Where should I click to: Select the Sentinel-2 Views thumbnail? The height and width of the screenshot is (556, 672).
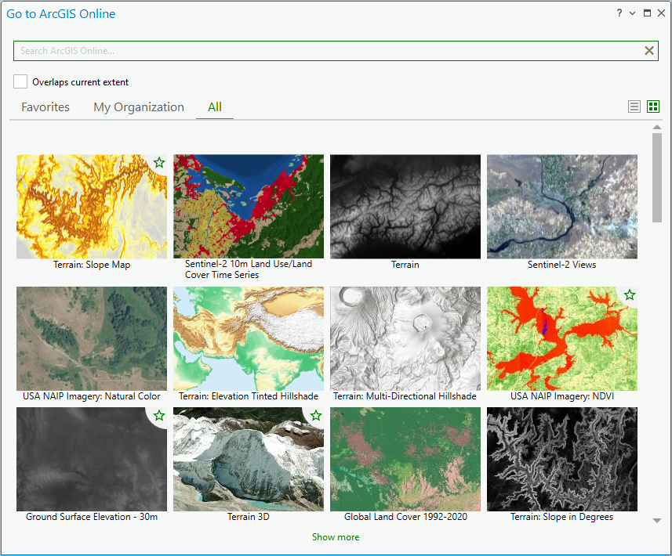(562, 207)
